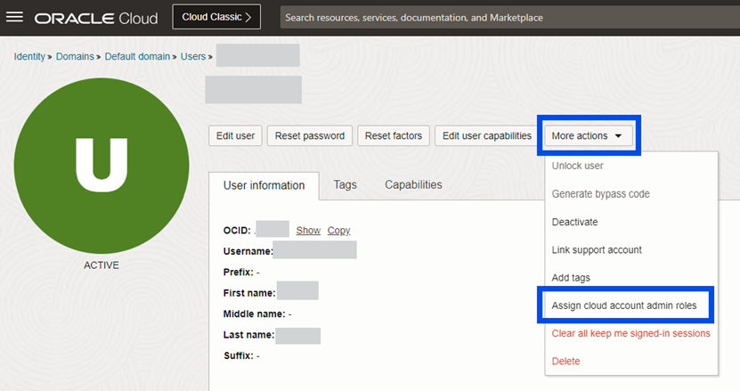Open Default domain breadcrumb link
The image size is (740, 391).
point(137,57)
